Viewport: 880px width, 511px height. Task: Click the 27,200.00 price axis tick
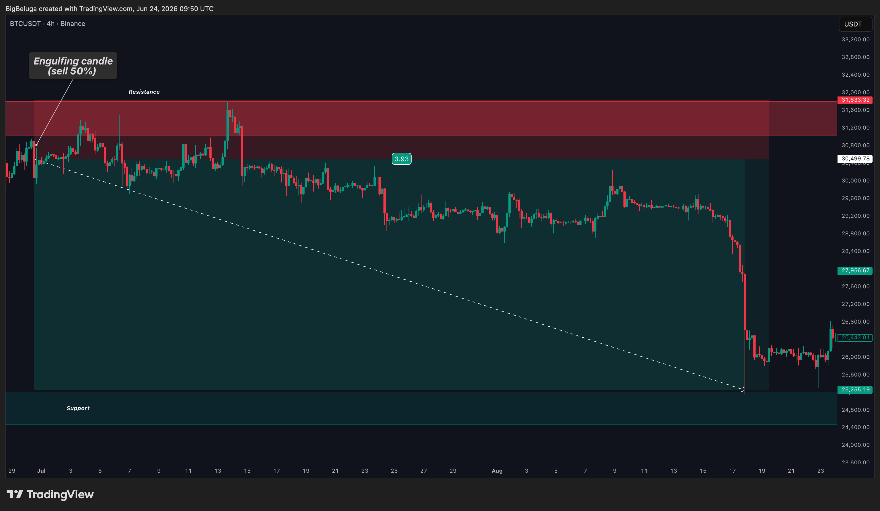point(855,304)
